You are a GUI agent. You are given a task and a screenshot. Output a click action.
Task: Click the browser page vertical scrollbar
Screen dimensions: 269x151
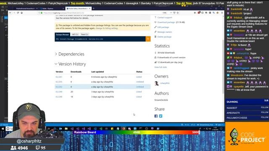click(x=223, y=67)
